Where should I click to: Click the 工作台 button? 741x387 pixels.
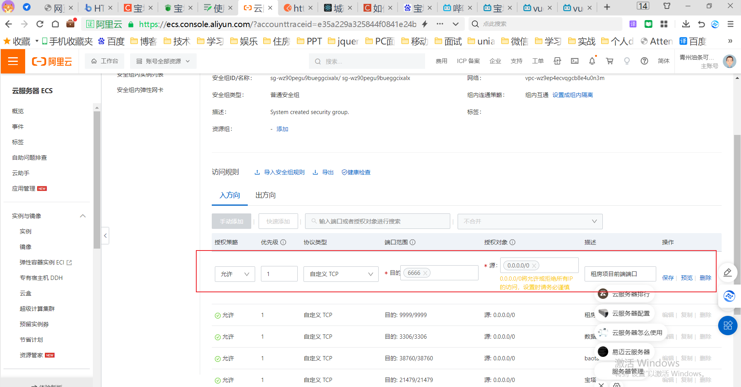pyautogui.click(x=105, y=61)
